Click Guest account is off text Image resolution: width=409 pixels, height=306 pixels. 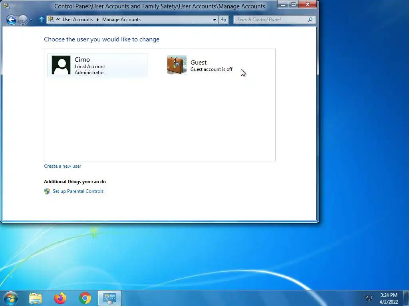(211, 69)
